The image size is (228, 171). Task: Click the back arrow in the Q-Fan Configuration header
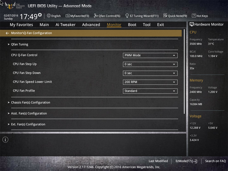[7, 33]
